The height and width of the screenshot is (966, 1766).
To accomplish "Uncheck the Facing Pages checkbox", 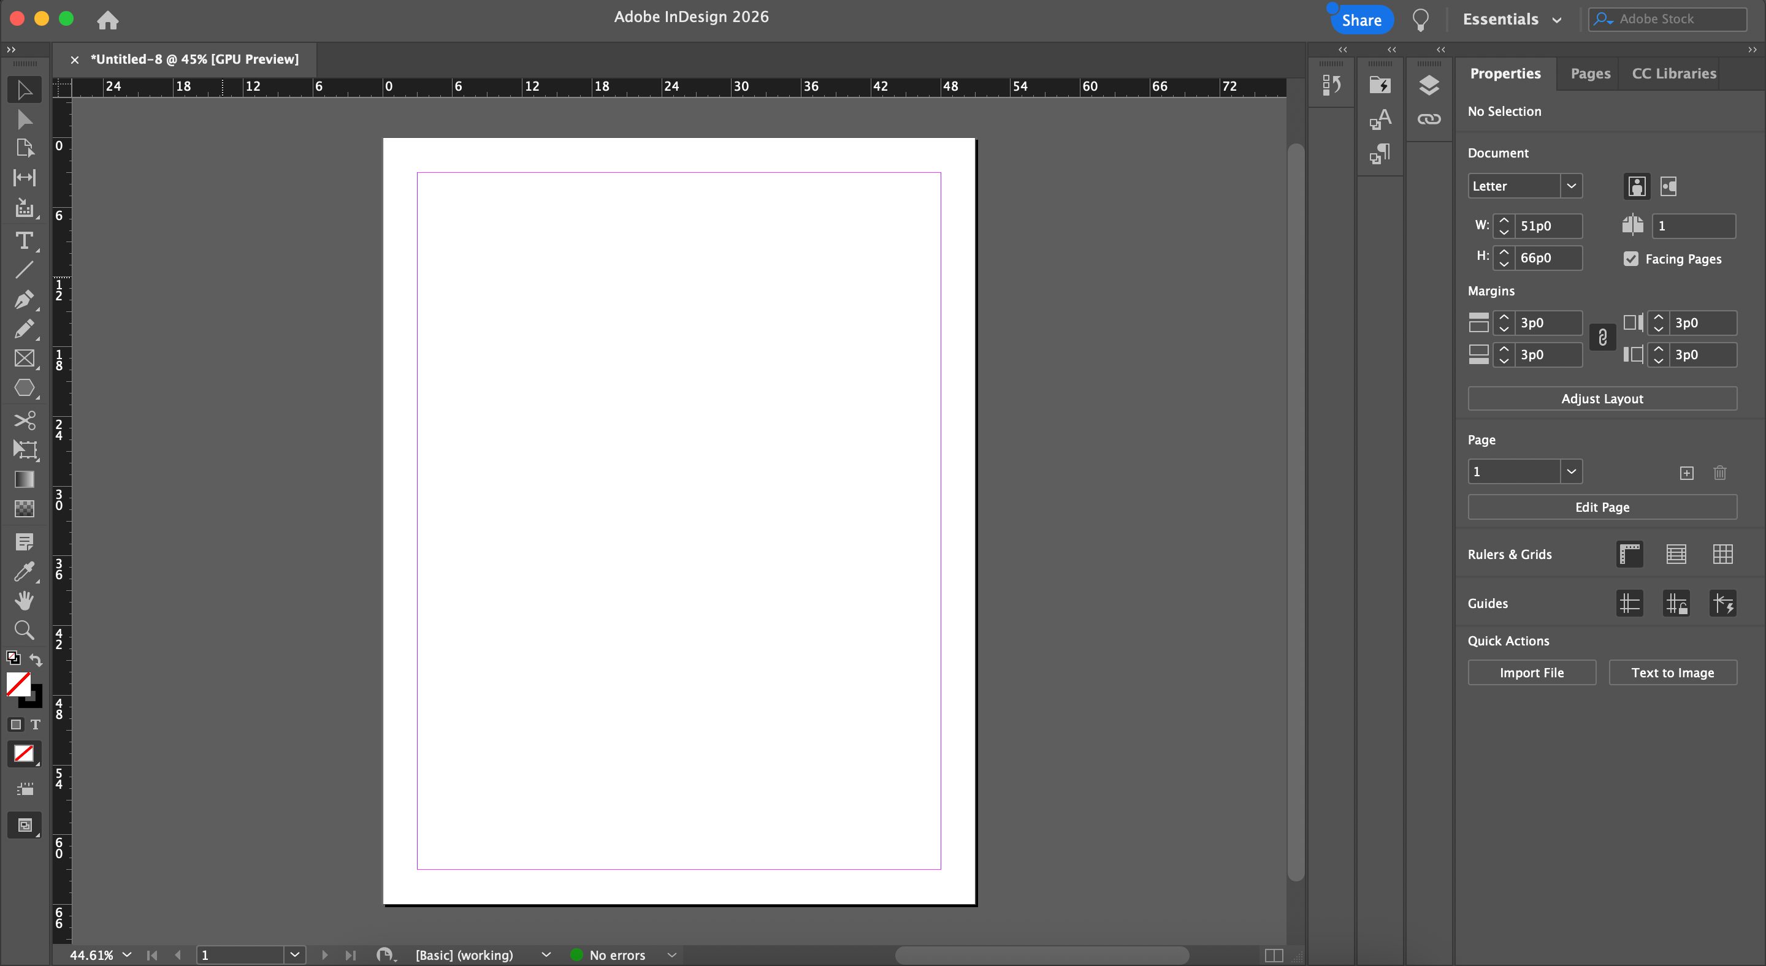I will pyautogui.click(x=1631, y=259).
